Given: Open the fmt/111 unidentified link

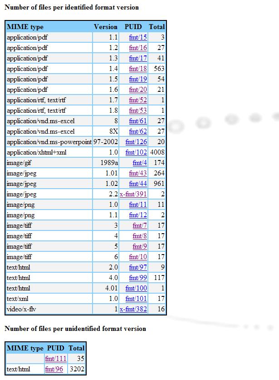Looking at the screenshot, I should click(56, 359).
